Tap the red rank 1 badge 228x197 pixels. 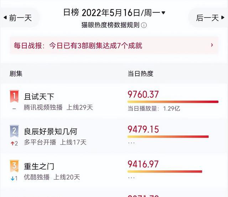click(x=14, y=96)
